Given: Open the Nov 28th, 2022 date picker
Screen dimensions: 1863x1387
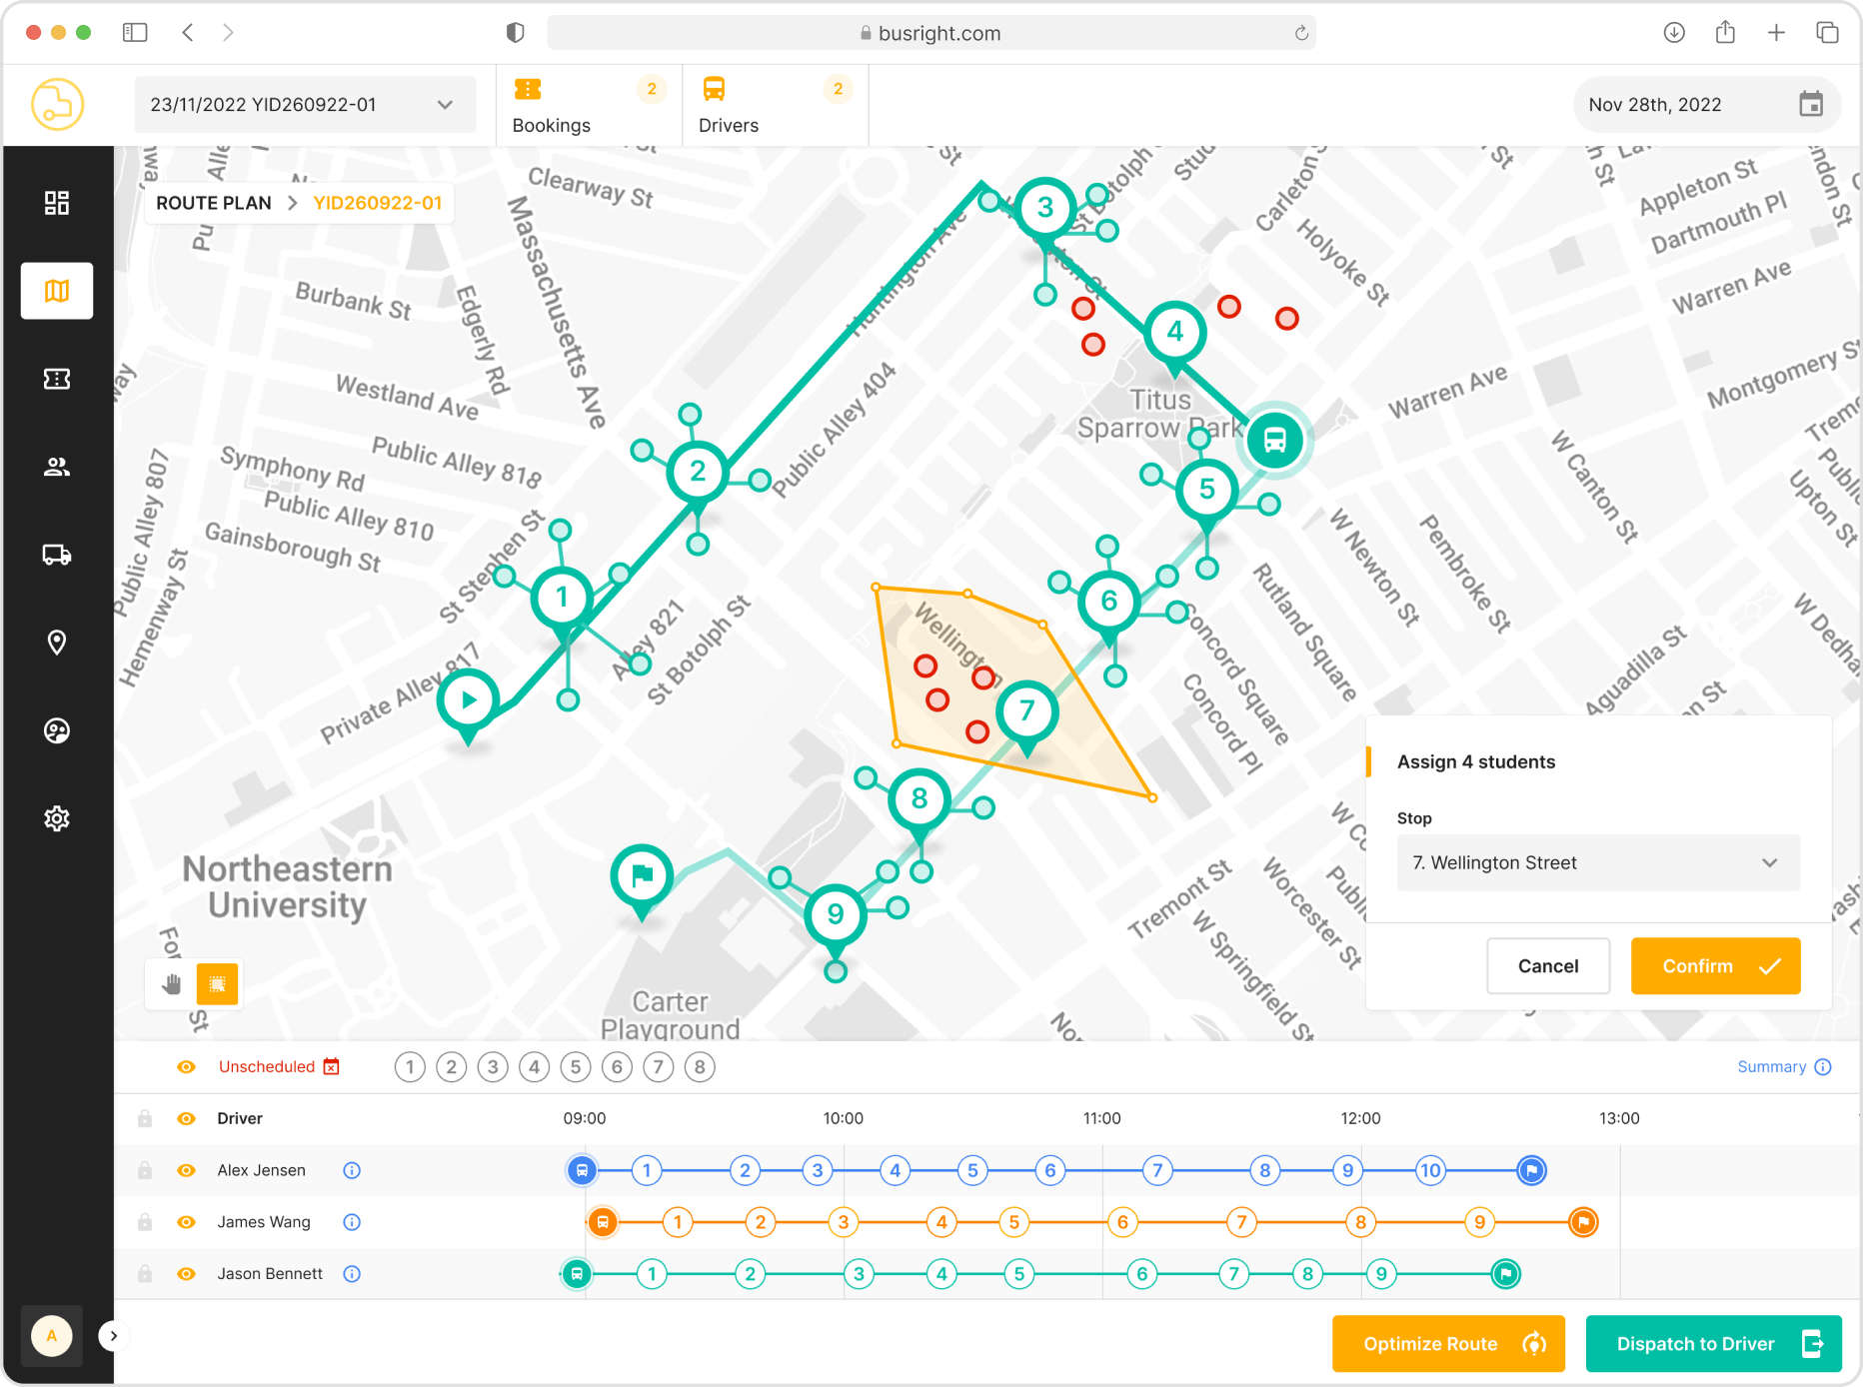Looking at the screenshot, I should pyautogui.click(x=1705, y=104).
